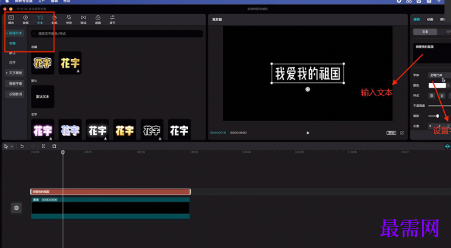Toggle underline U text style
The image size is (451, 248).
[x=441, y=96]
